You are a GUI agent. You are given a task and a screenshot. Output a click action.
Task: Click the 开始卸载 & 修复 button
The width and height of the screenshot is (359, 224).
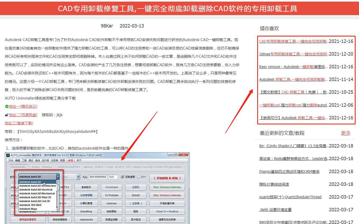167,178
